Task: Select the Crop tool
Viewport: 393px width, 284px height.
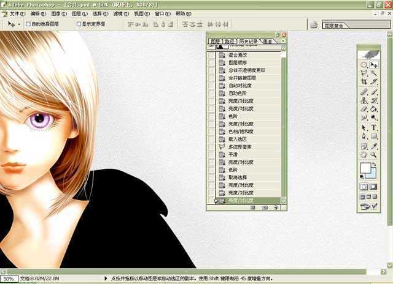Action: (364, 81)
